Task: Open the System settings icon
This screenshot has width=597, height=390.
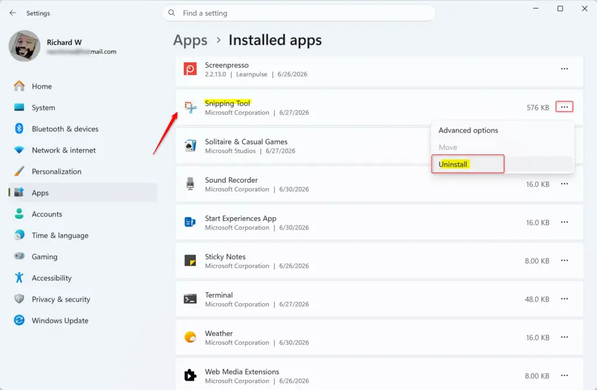Action: tap(19, 107)
